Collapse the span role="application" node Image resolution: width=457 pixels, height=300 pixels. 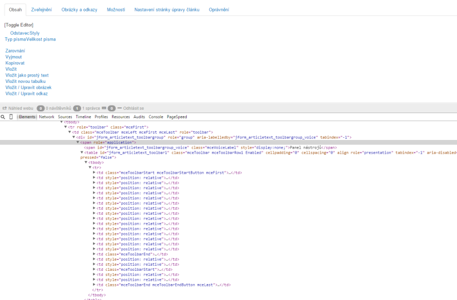tap(78, 142)
